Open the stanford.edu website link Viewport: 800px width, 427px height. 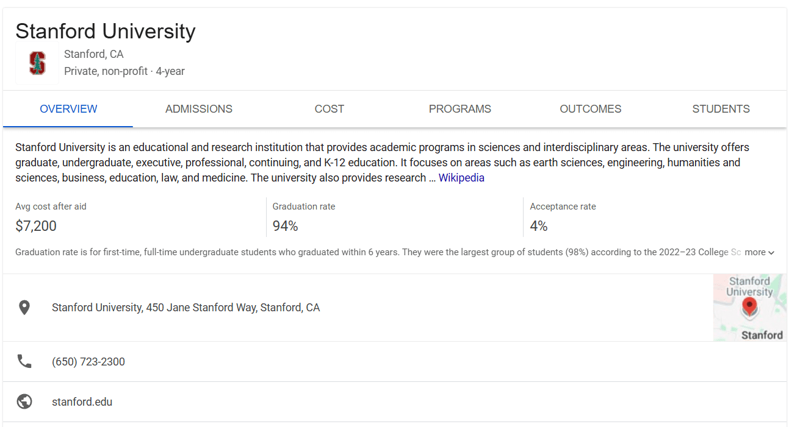82,402
